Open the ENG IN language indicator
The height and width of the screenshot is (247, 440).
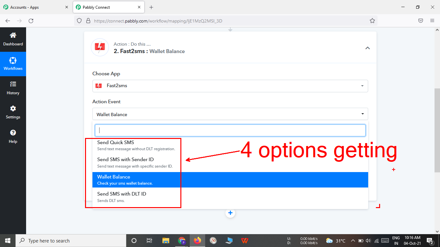[x=396, y=241]
